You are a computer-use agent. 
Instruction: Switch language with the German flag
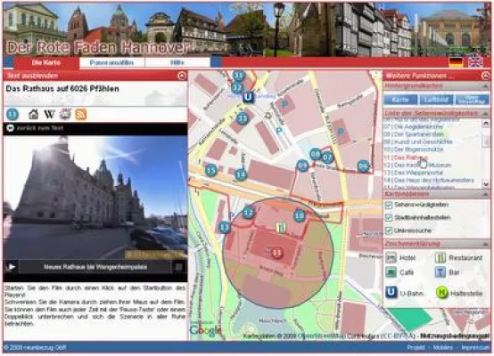click(x=456, y=62)
